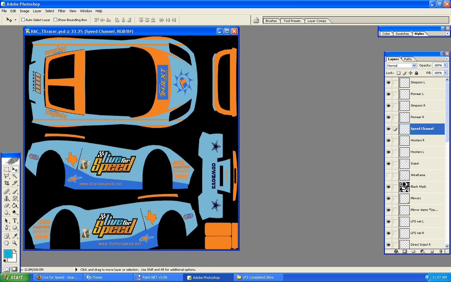
Task: Select the Paint Bucket tool
Action: coord(15,205)
